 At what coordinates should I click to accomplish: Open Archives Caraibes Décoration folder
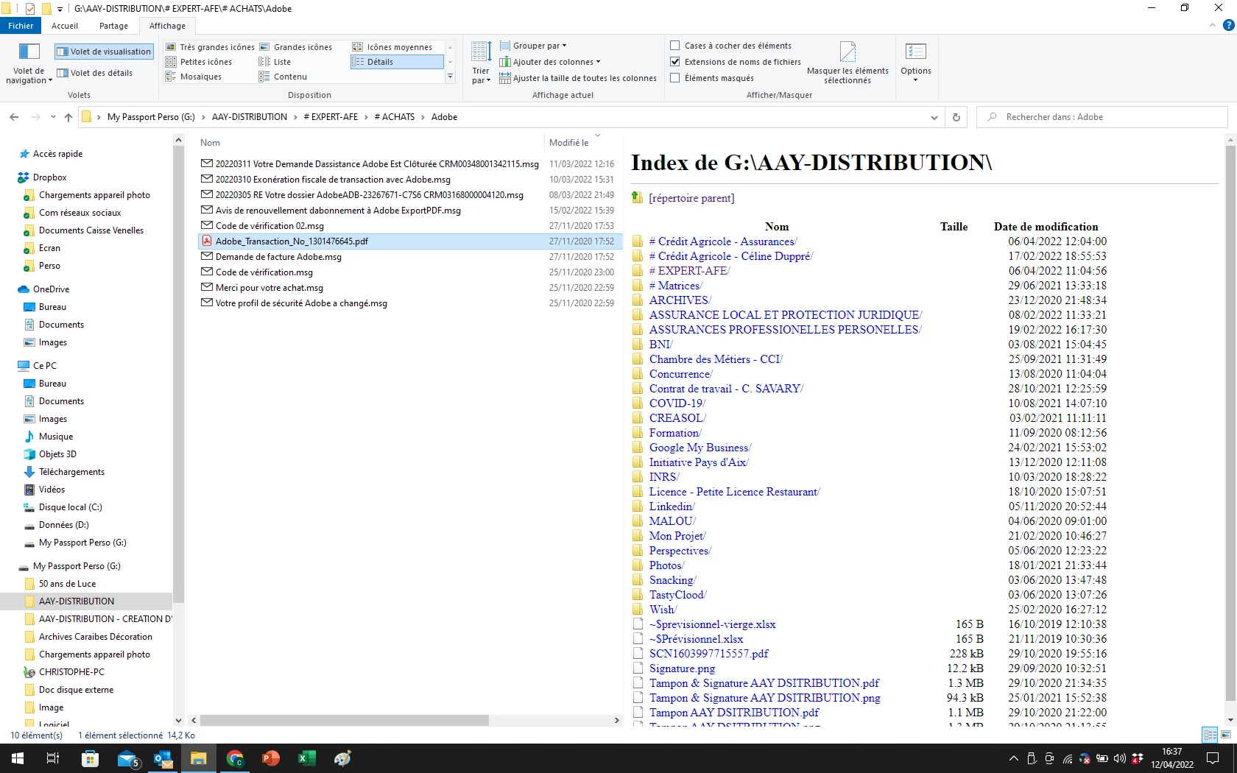[x=95, y=637]
